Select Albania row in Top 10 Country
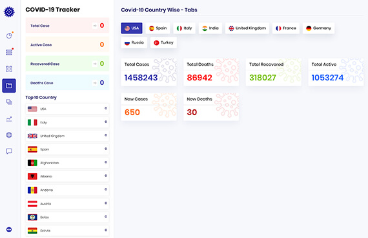368x238 pixels. pos(67,176)
